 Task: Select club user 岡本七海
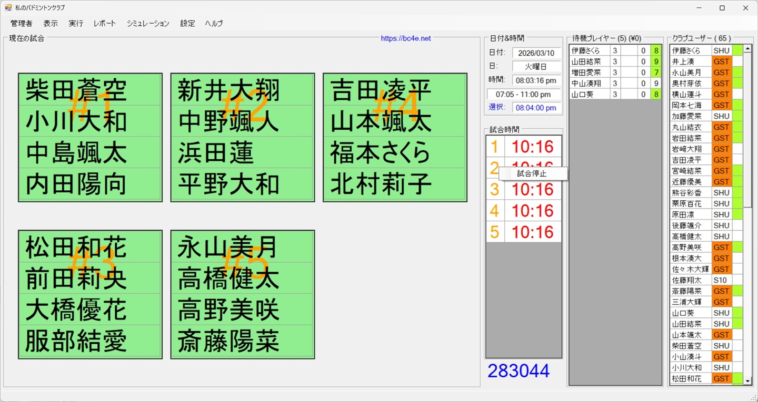click(691, 105)
